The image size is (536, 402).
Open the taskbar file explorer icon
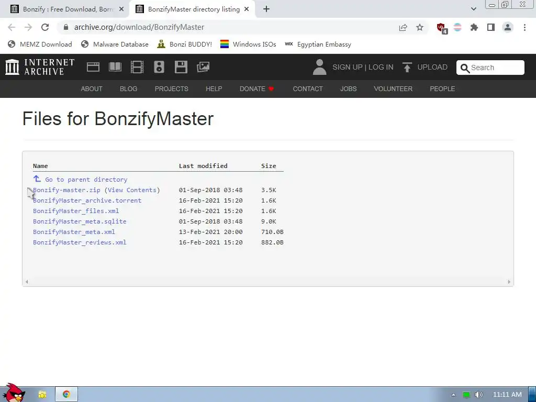click(x=42, y=395)
